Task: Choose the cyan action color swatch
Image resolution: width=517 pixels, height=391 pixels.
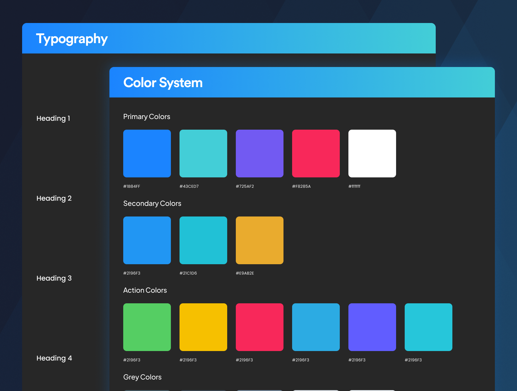Action: coord(429,327)
